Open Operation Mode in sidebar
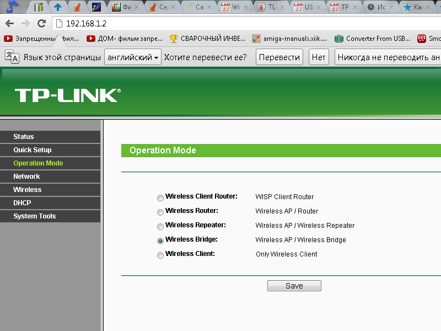 [50, 163]
